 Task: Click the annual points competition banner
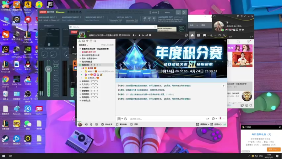point(171,58)
